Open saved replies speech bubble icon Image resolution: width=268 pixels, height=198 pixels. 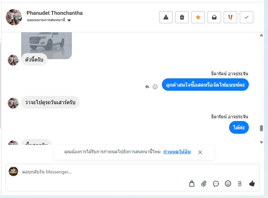(x=216, y=184)
